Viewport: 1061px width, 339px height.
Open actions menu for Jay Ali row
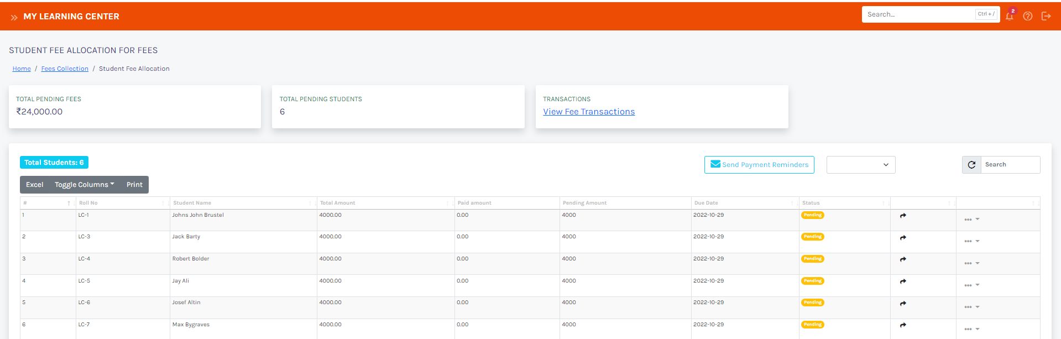pyautogui.click(x=971, y=285)
